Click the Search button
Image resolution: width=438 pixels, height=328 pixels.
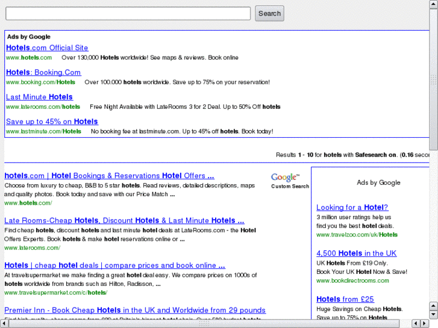[x=269, y=13]
